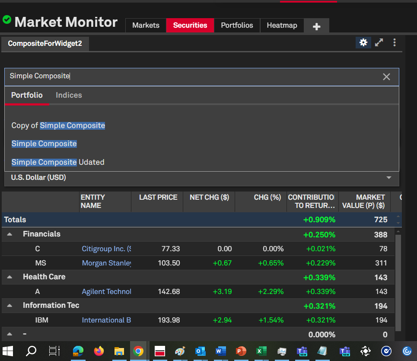Open Google Chrome from the taskbar
This screenshot has width=417, height=361.
pyautogui.click(x=138, y=351)
